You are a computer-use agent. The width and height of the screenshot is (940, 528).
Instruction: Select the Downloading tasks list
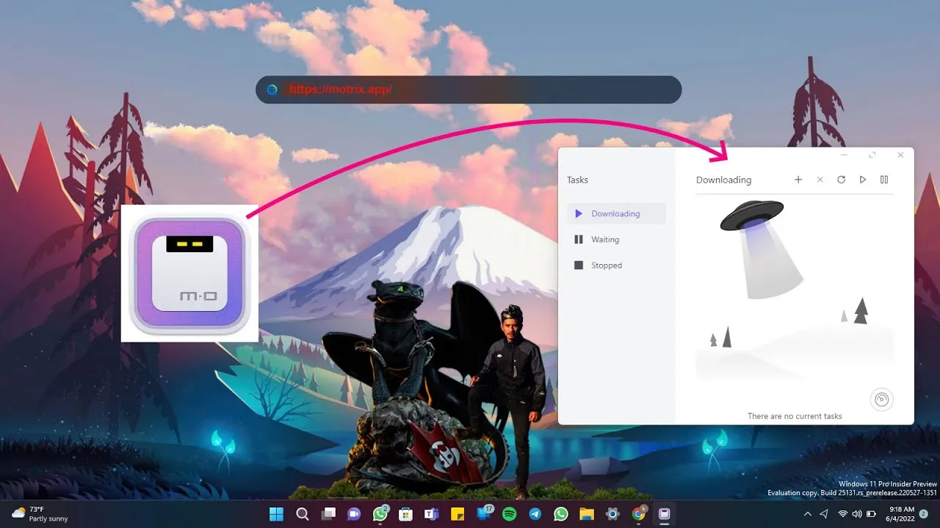pos(616,213)
